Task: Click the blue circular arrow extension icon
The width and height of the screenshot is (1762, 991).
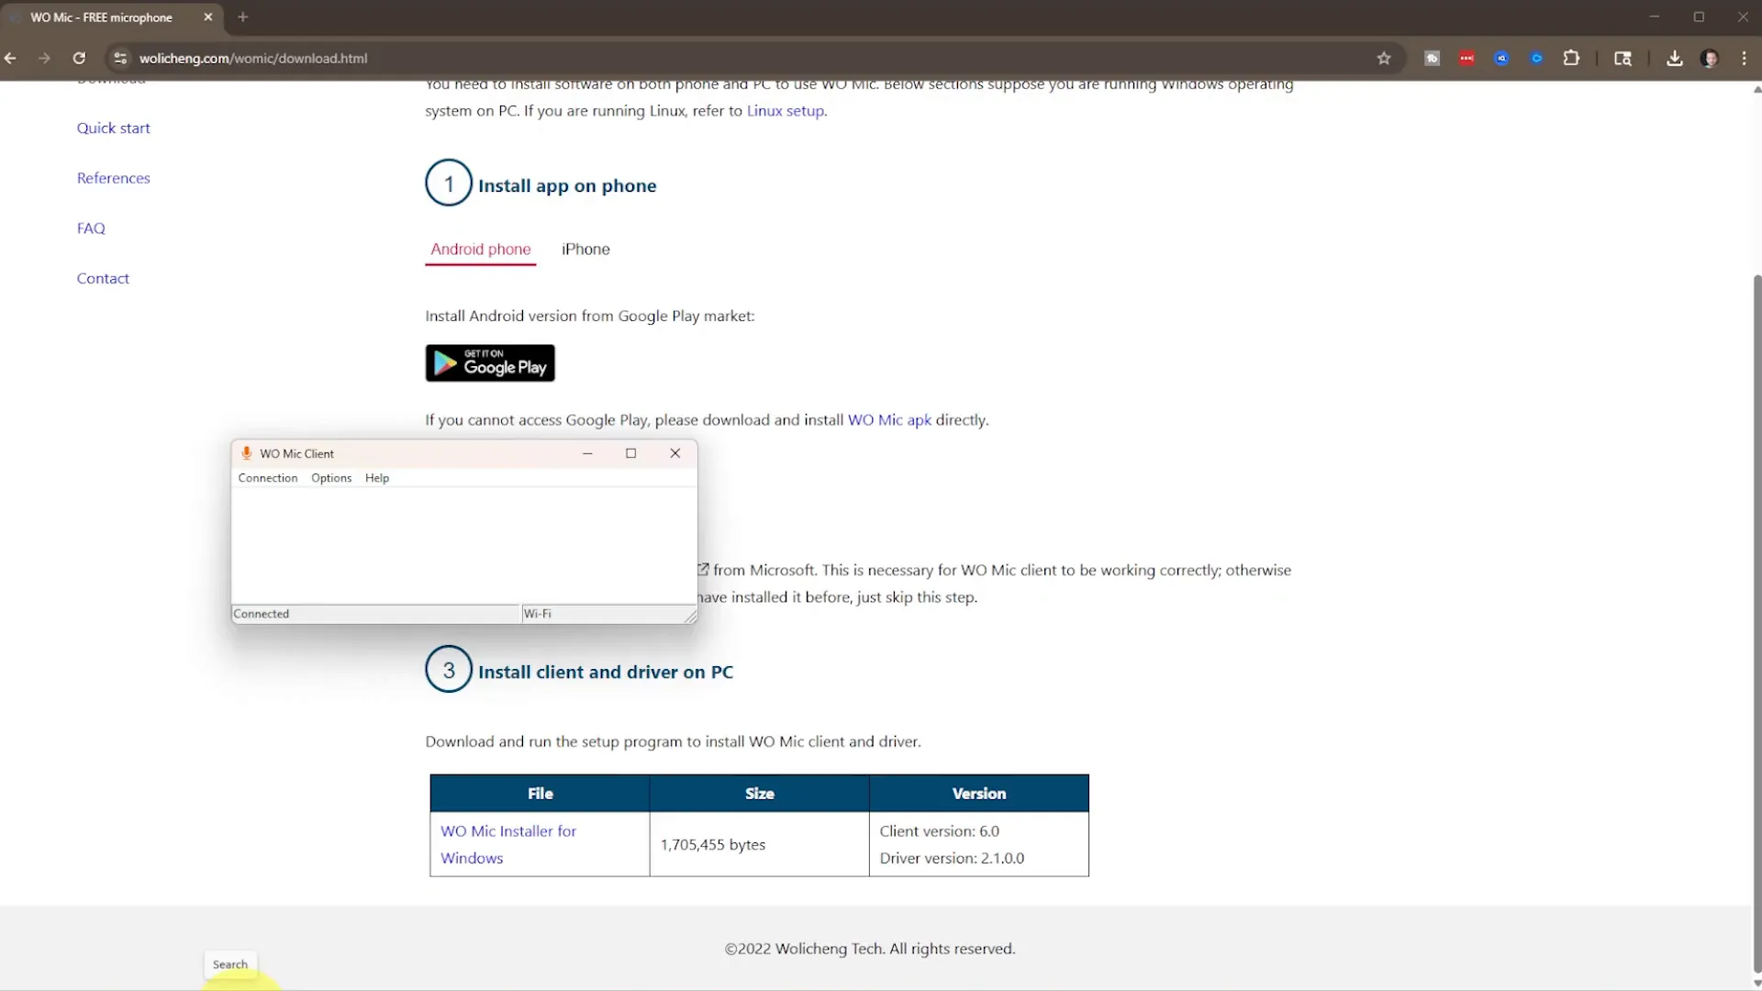Action: (x=1536, y=58)
